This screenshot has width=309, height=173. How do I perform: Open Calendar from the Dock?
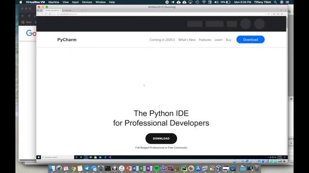point(66,168)
